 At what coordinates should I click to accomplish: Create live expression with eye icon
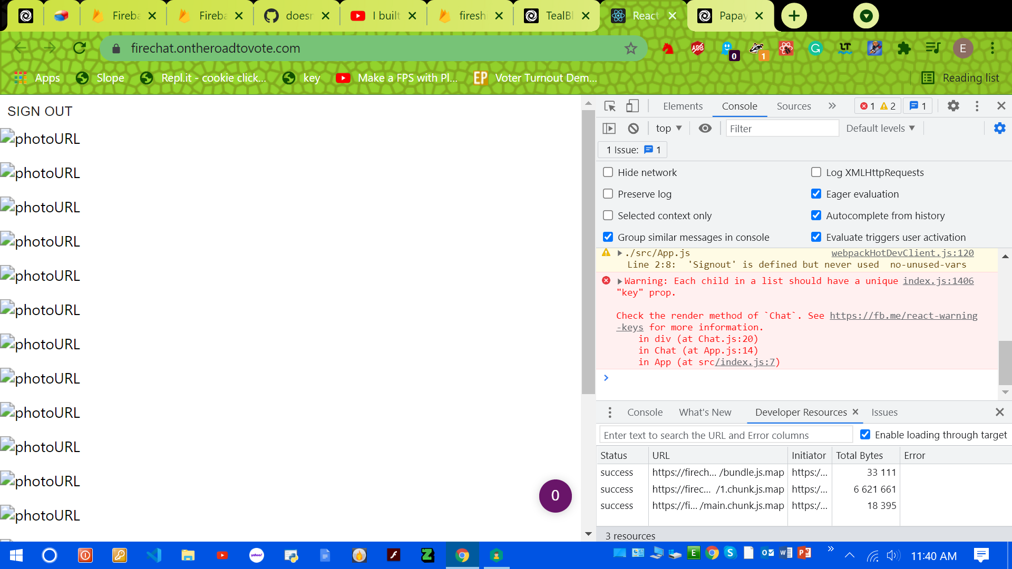click(705, 128)
